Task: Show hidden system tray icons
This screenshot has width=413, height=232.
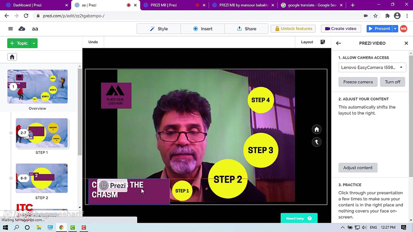Action: tap(342, 227)
